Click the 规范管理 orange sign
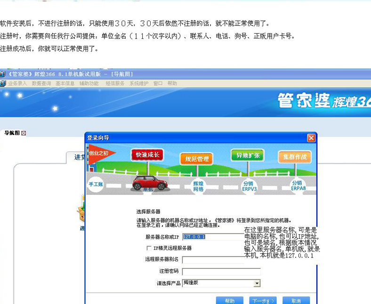The height and width of the screenshot is (304, 371). point(197,159)
